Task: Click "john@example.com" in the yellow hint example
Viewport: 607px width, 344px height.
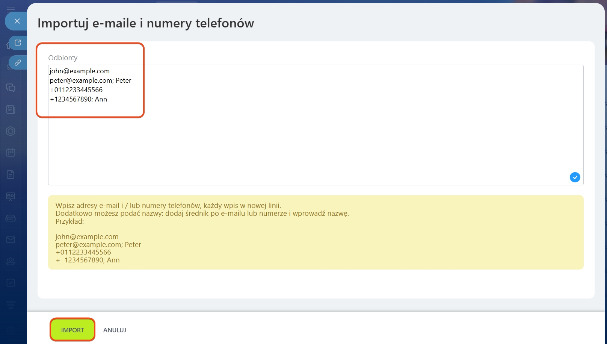Action: [87, 237]
